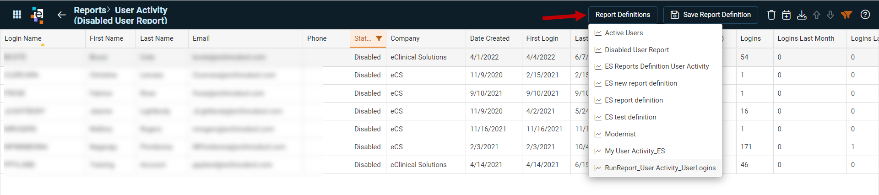
Task: Open the Status column filter funnel
Action: (379, 38)
